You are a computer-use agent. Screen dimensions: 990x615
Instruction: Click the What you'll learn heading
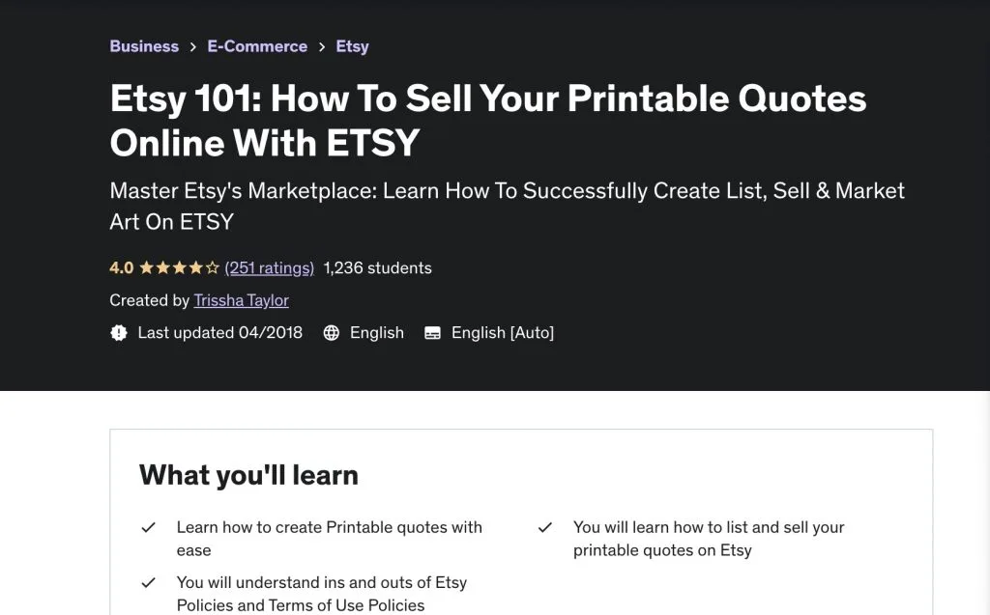[248, 475]
